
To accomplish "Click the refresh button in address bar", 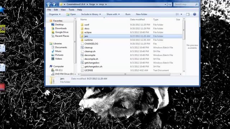I will (x=170, y=4).
